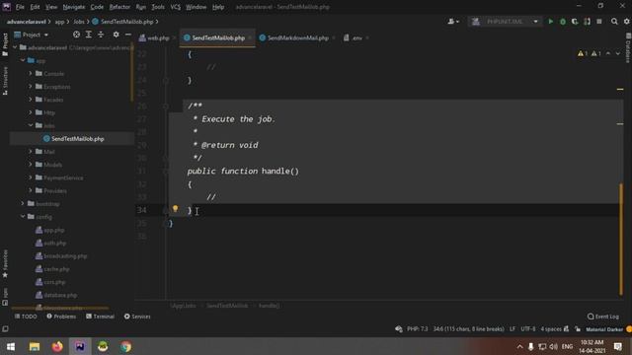Hide the Project panel with minus icon

(x=127, y=35)
